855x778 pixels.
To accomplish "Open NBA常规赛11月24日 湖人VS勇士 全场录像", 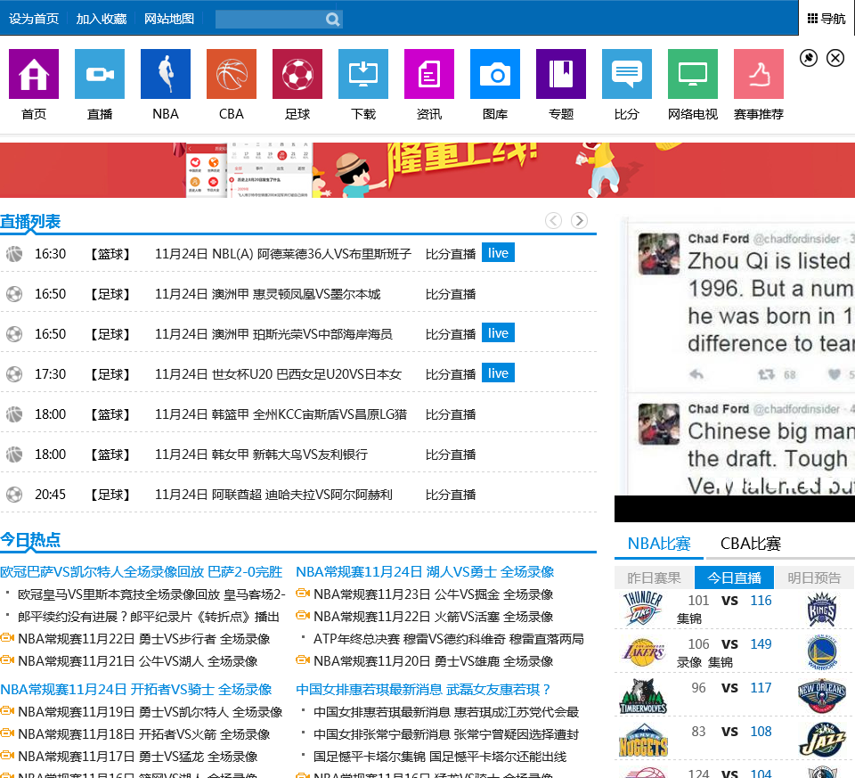I will tap(425, 572).
